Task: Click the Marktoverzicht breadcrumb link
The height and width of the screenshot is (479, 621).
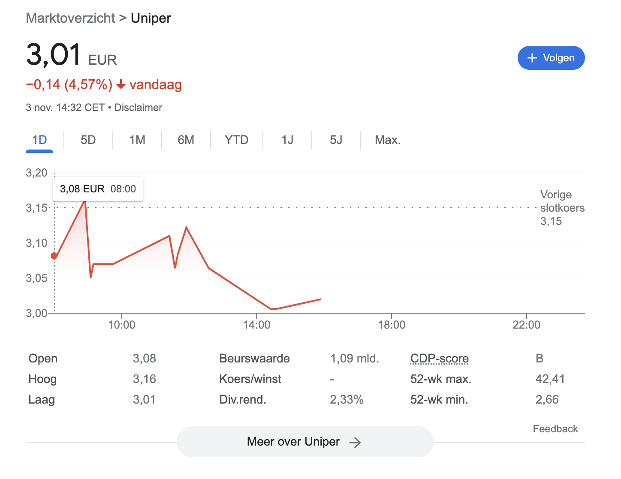Action: click(x=70, y=18)
